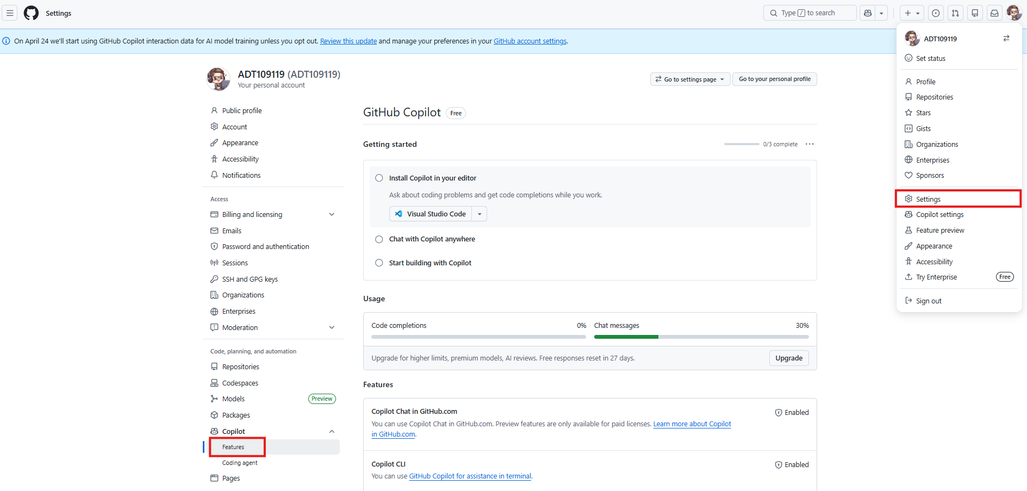
Task: Open Getting started options ellipsis menu
Action: point(810,144)
